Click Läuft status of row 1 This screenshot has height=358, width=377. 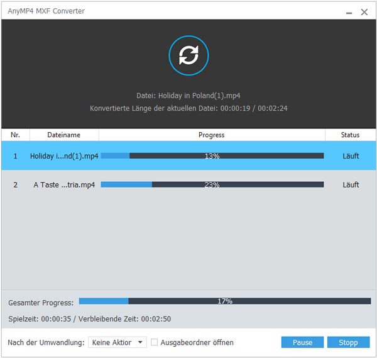click(x=351, y=156)
